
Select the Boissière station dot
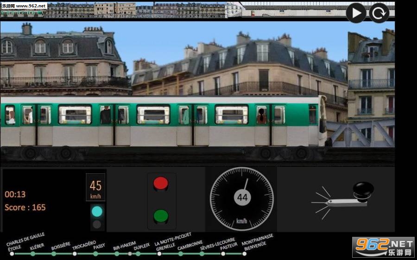click(x=54, y=254)
